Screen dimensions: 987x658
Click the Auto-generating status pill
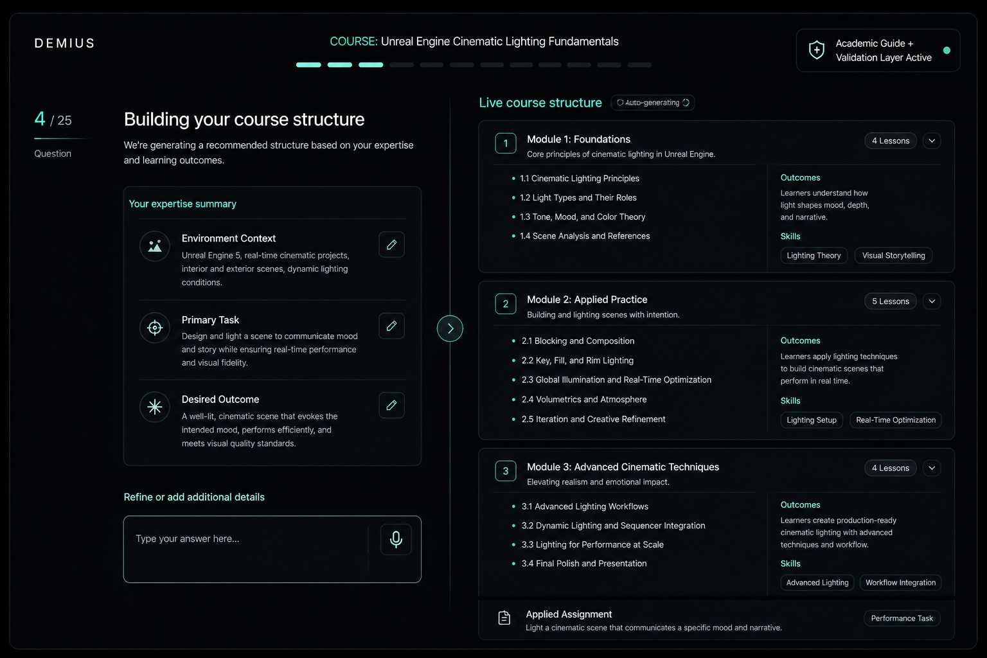coord(653,103)
